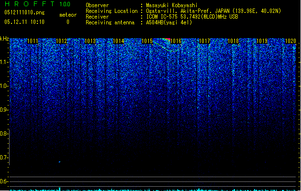This screenshot has width=301, height=191.
Task: Click the name Masayuki Kobayashi
Action: (x=172, y=5)
